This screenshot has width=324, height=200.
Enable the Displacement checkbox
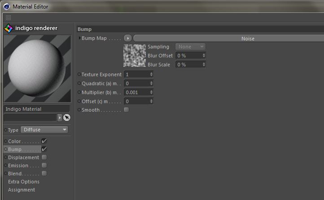tap(44, 157)
